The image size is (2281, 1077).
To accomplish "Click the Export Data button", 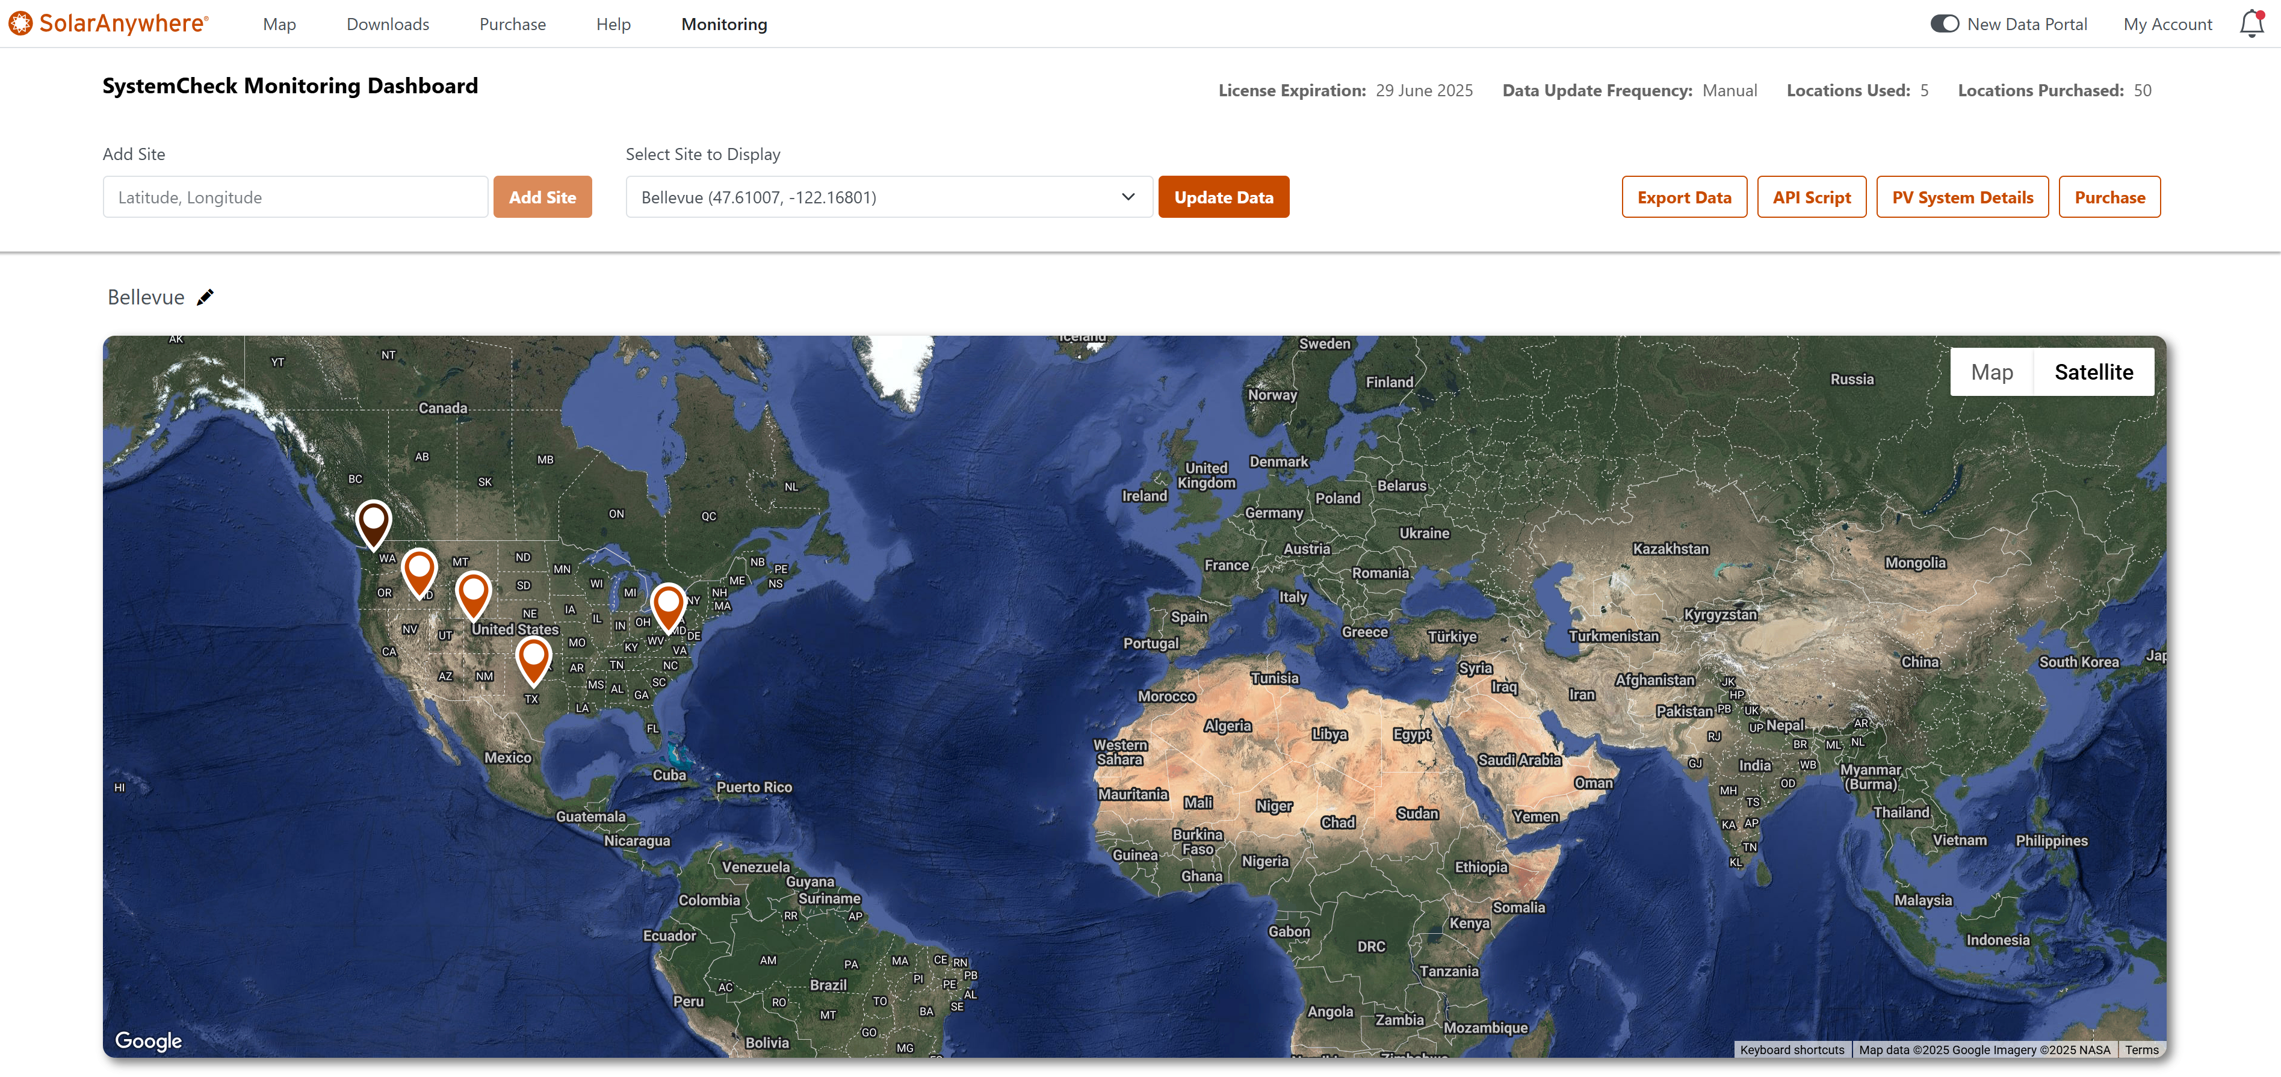I will click(x=1683, y=197).
